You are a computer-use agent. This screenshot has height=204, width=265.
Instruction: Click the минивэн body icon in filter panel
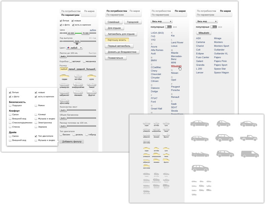pyautogui.click(x=78, y=92)
